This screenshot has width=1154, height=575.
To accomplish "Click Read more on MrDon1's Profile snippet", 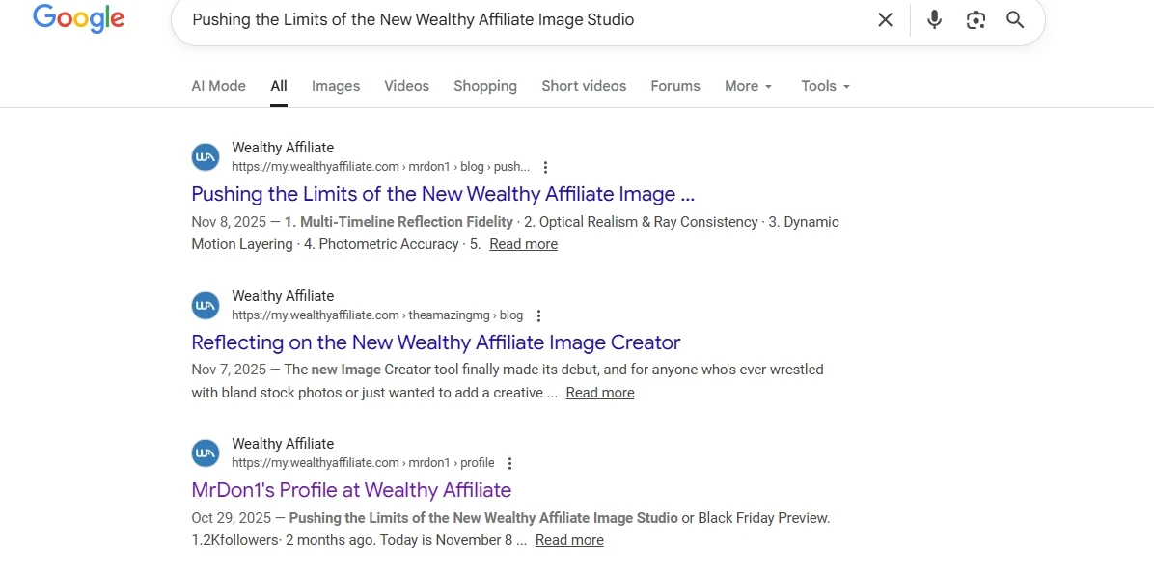I will coord(569,540).
